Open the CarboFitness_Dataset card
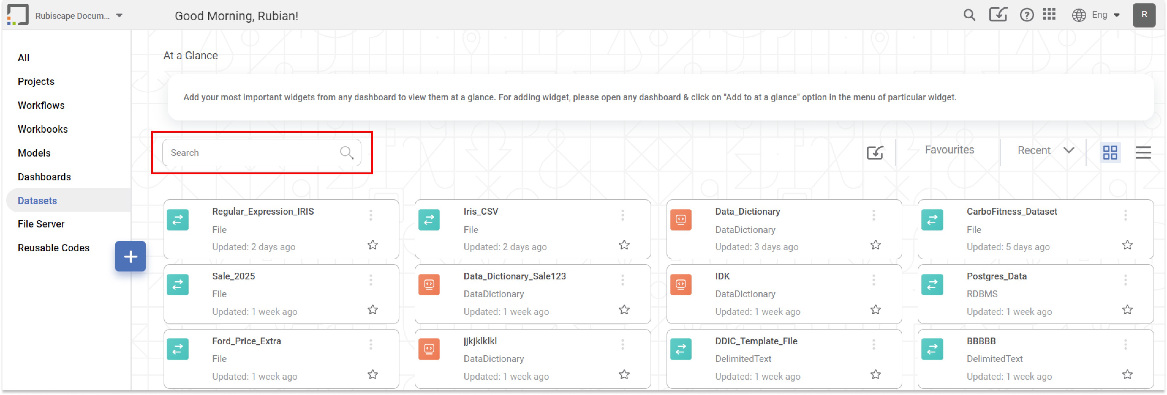Image resolution: width=1167 pixels, height=395 pixels. tap(1012, 212)
